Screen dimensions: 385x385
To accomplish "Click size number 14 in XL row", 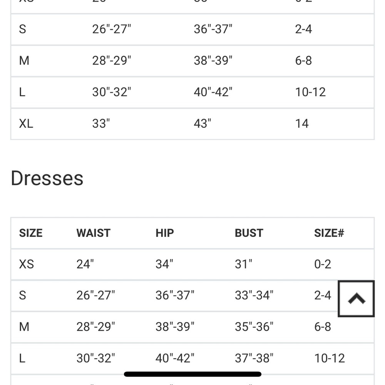I will click(x=302, y=124).
